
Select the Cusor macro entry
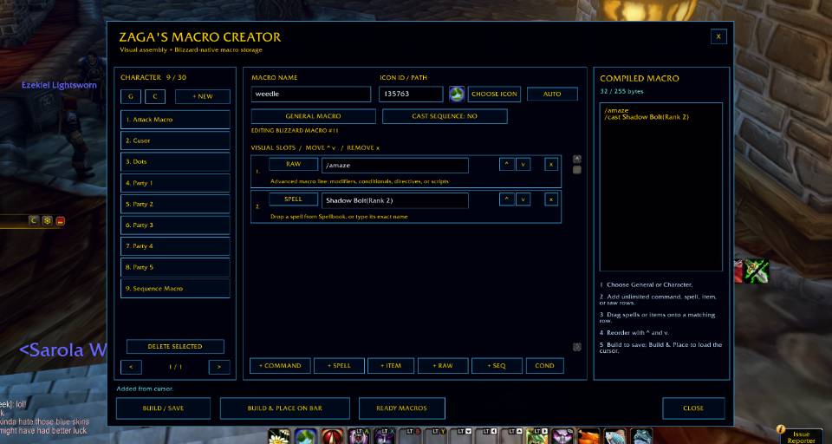coord(175,140)
